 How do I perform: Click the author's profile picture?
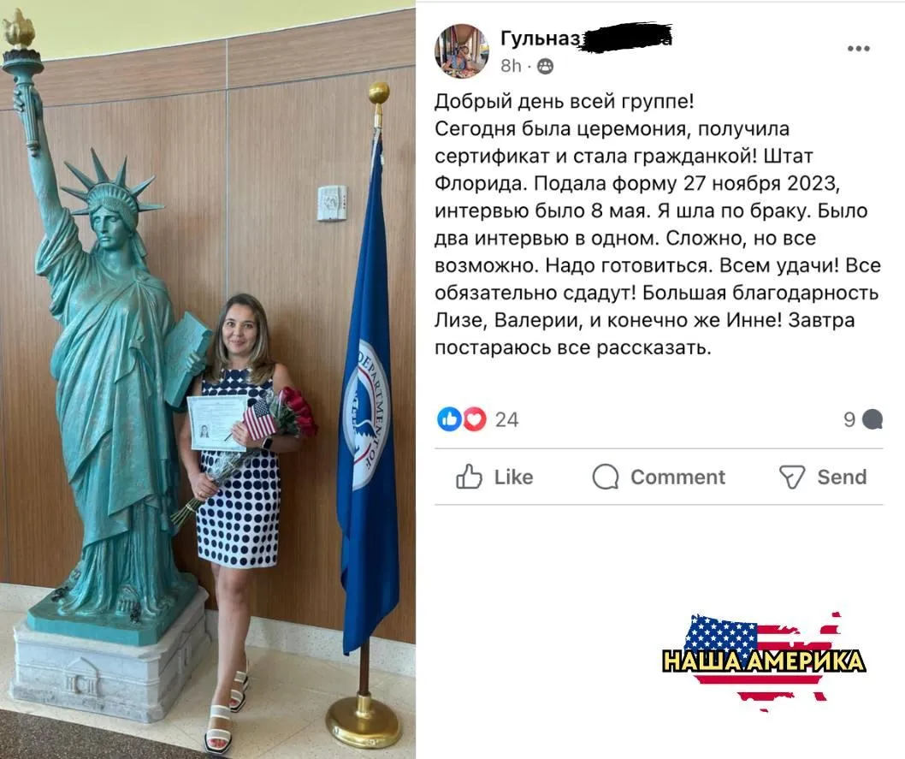tap(462, 50)
